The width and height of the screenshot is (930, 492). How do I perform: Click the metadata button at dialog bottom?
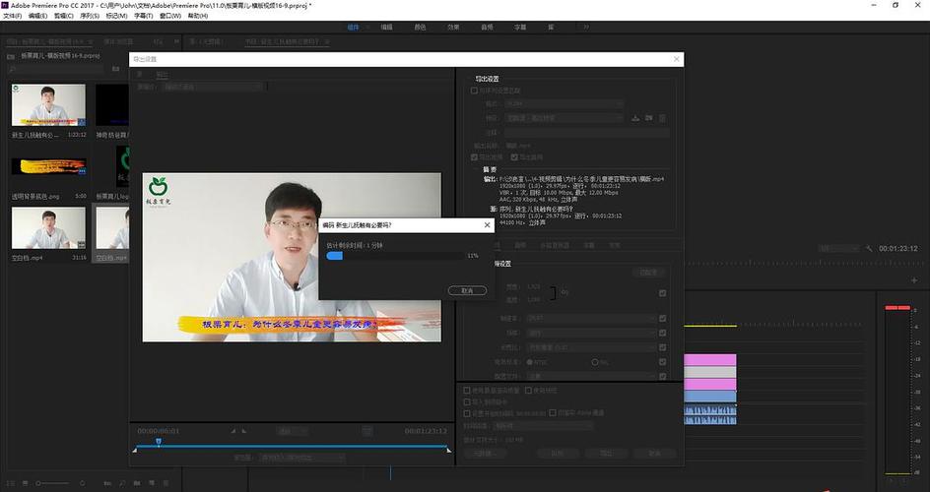click(485, 454)
